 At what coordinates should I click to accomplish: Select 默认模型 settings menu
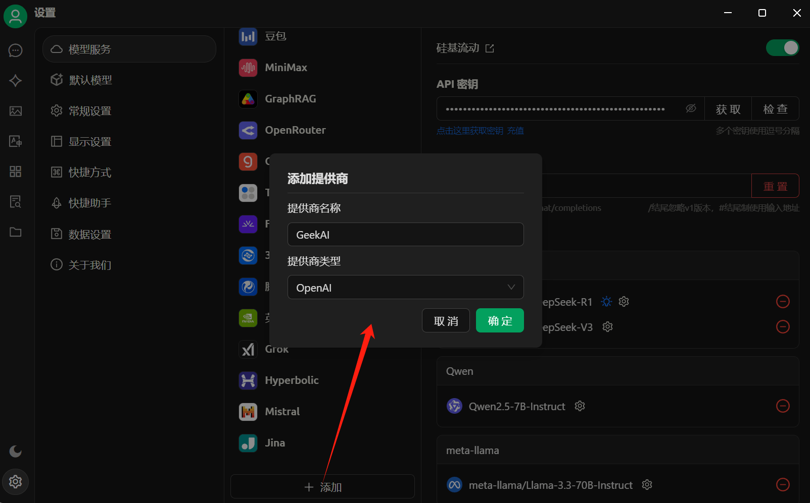pos(129,80)
